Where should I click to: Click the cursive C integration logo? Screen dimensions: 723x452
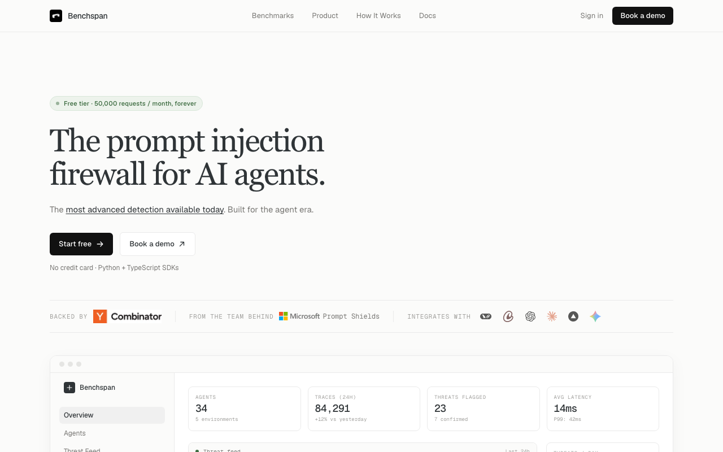(x=508, y=316)
